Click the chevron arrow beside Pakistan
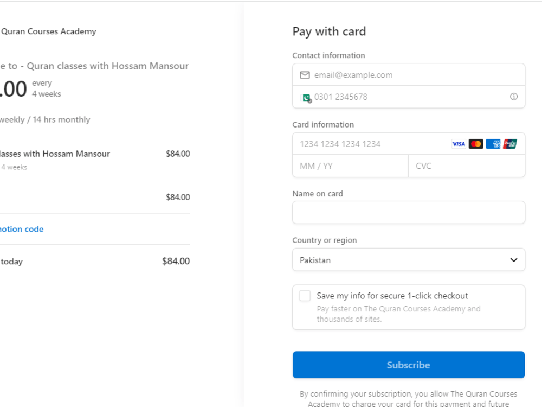542x407 pixels. point(514,260)
